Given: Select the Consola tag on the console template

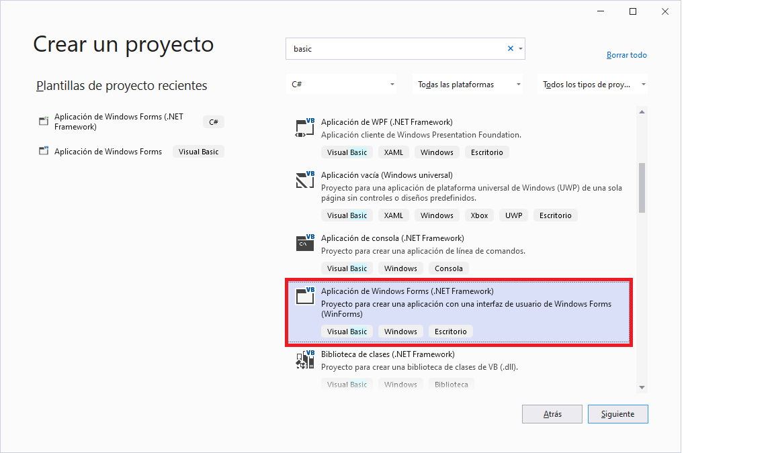Looking at the screenshot, I should [x=448, y=268].
